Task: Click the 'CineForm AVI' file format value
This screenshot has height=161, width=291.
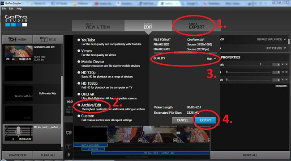Action: click(x=196, y=40)
